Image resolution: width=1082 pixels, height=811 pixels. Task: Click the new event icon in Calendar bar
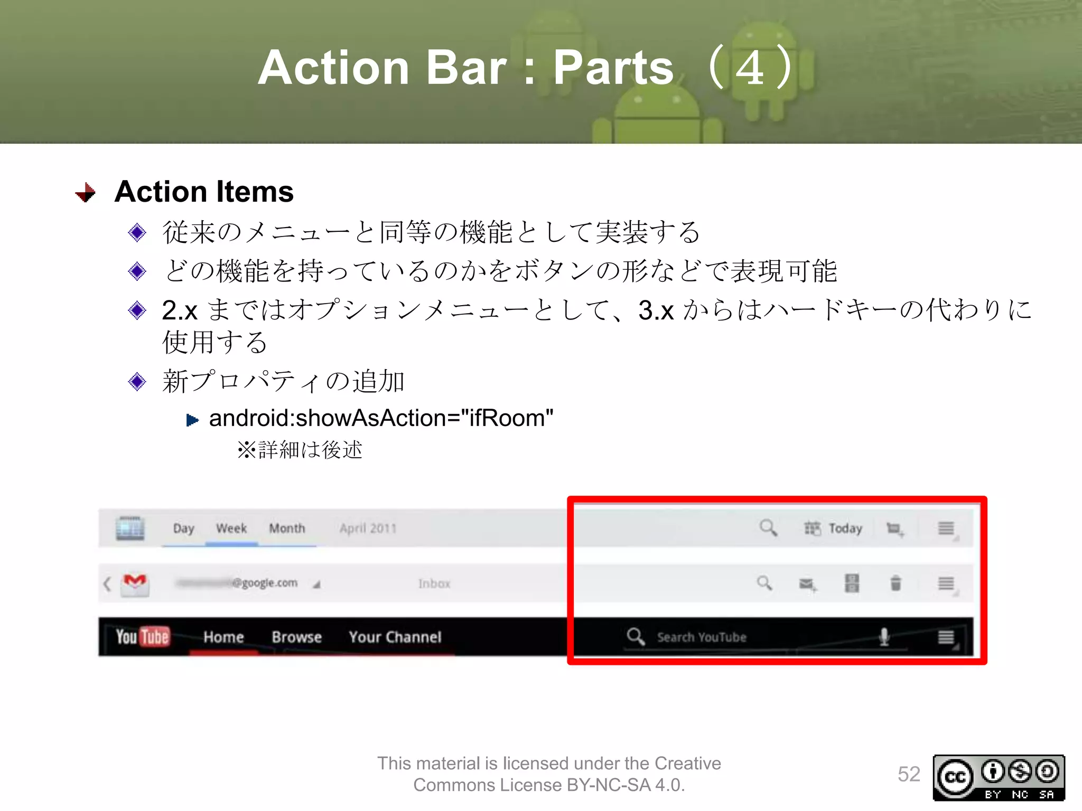click(895, 529)
